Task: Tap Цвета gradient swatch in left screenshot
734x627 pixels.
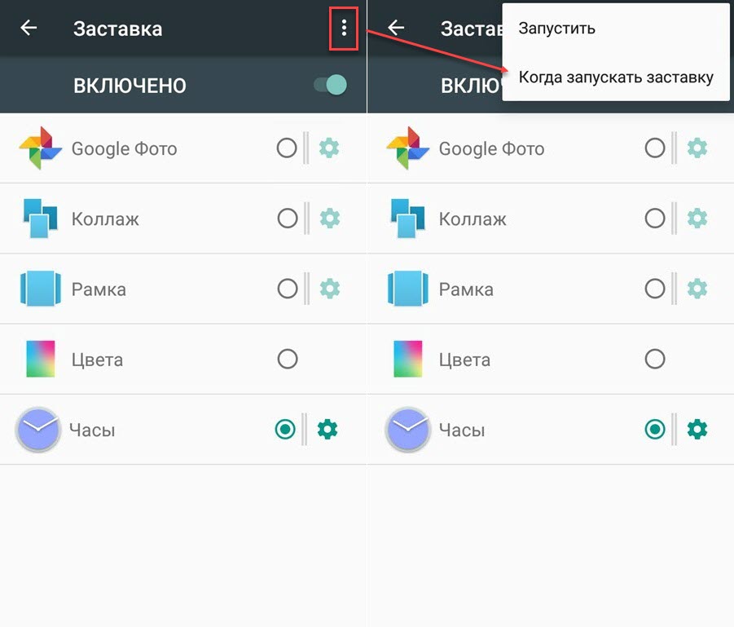Action: click(40, 359)
